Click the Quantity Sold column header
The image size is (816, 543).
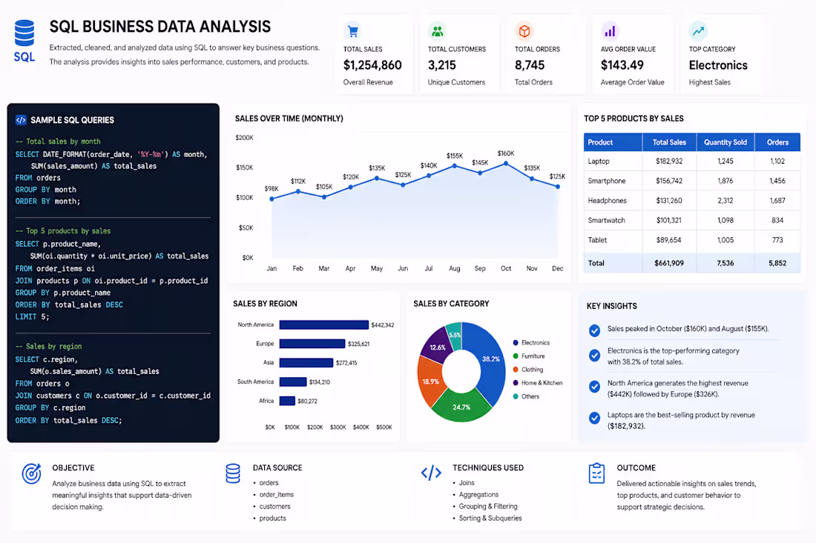click(x=725, y=142)
